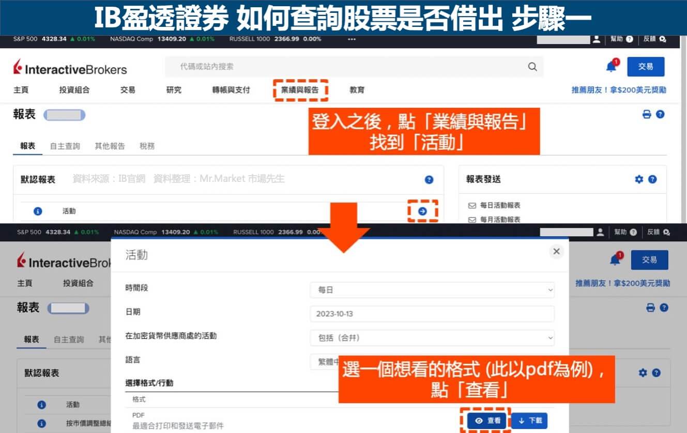Open the notification bell in the upper screenshot
The height and width of the screenshot is (433, 687).
[x=612, y=66]
